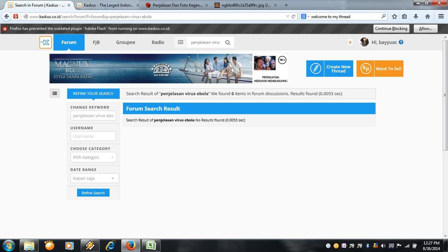Dismiss the plugin notification bar
Screen dimensions: 448x252
[443, 29]
